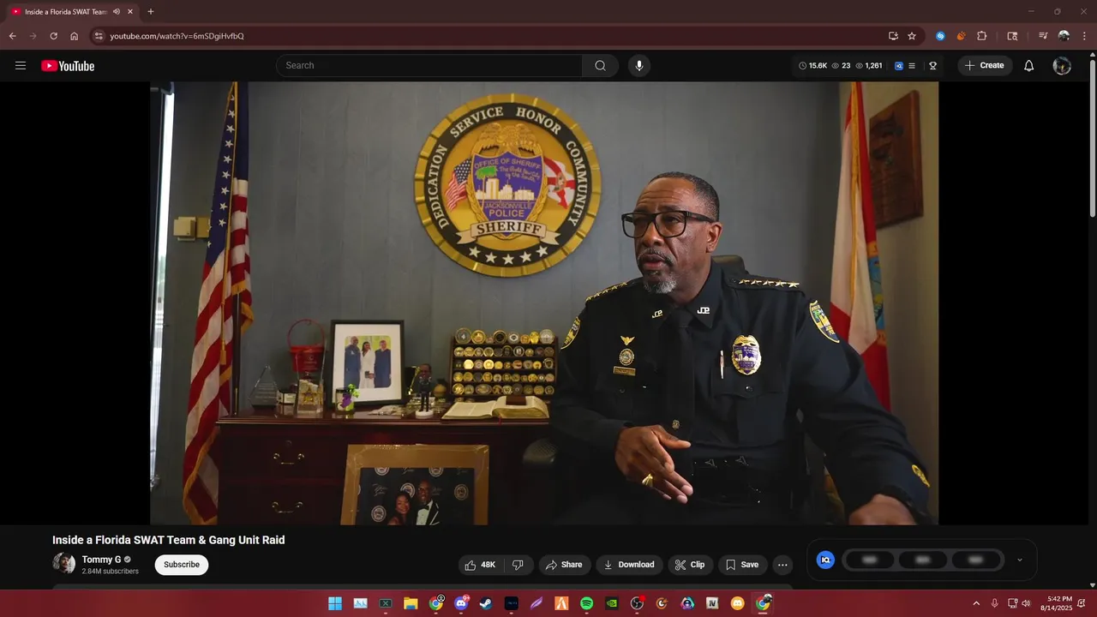The image size is (1097, 617).
Task: Open NVIDIA app from taskbar
Action: [x=612, y=603]
